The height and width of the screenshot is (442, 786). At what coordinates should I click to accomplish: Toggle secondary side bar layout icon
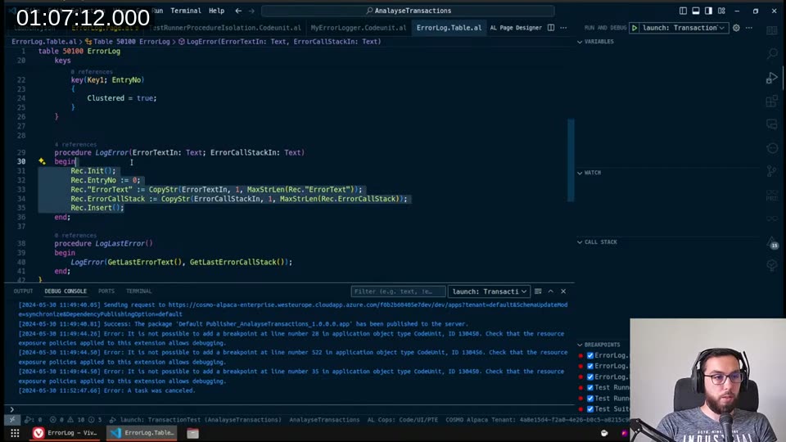[x=708, y=11]
